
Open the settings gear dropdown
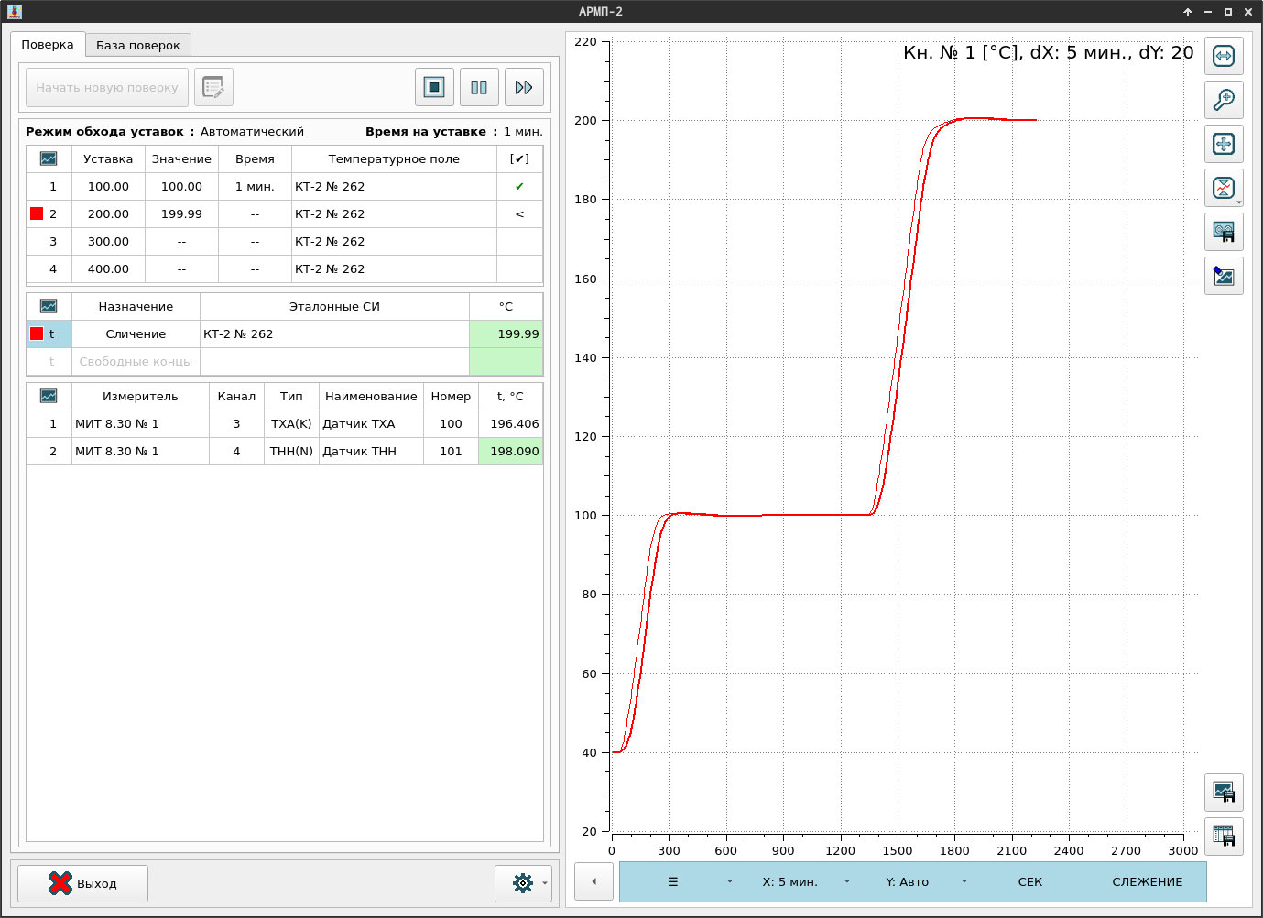click(x=545, y=883)
